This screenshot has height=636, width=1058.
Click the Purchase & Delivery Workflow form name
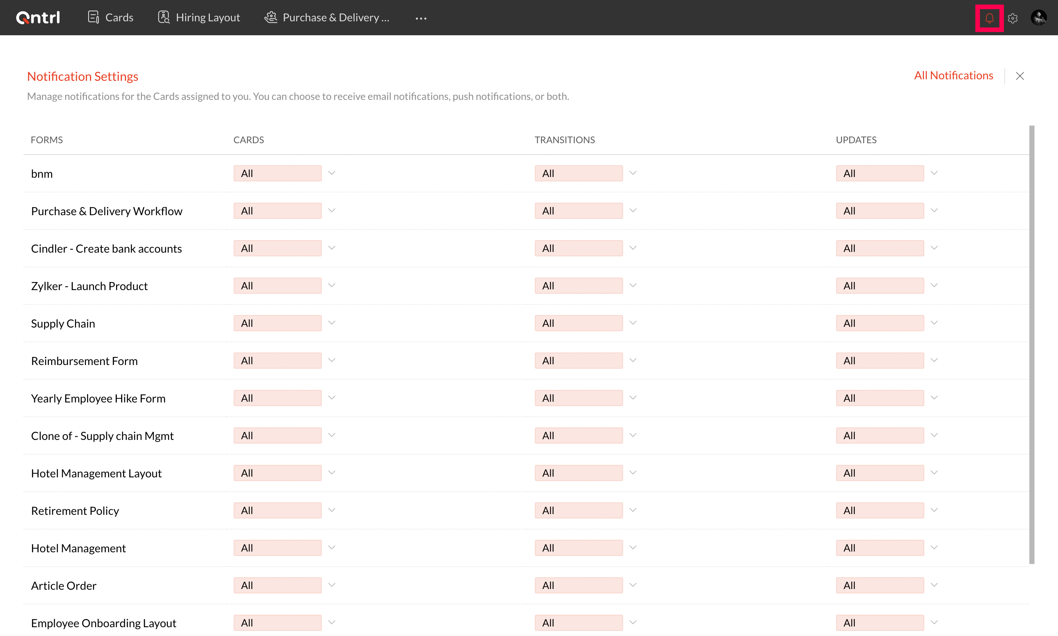click(106, 211)
